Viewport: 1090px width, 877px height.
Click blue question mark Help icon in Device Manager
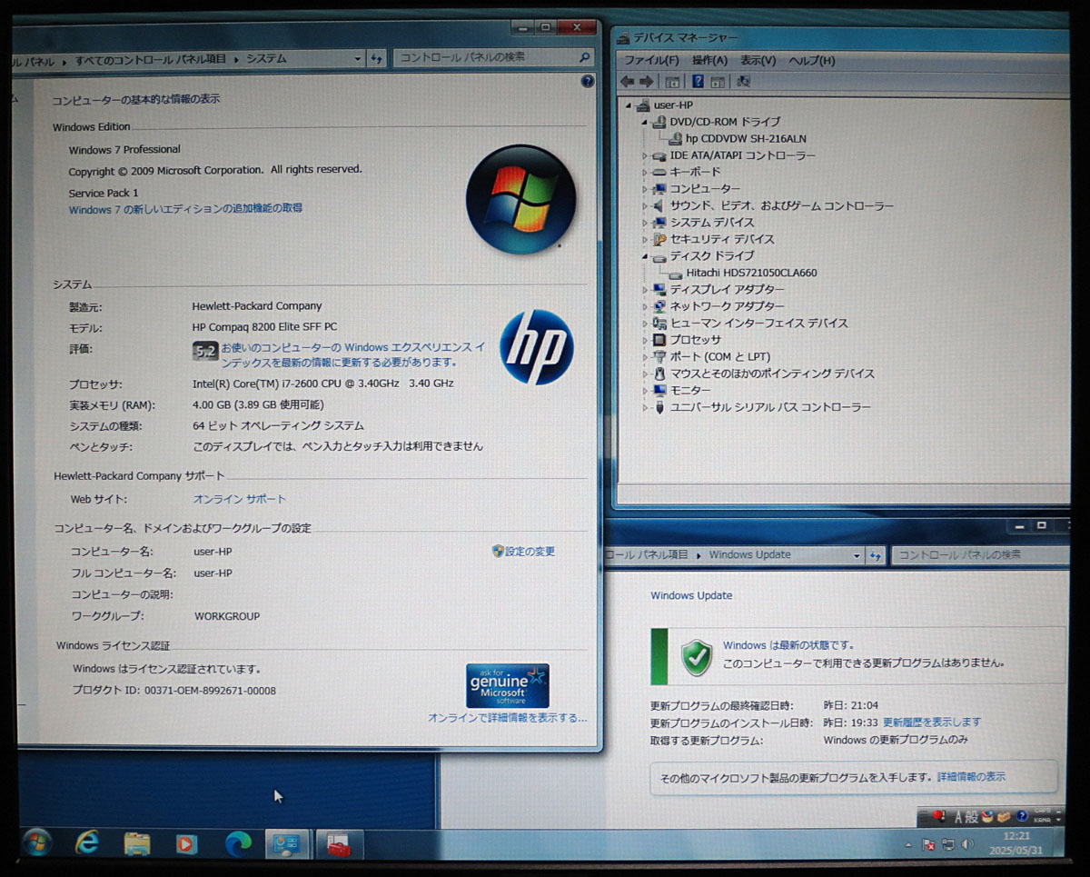pos(698,82)
